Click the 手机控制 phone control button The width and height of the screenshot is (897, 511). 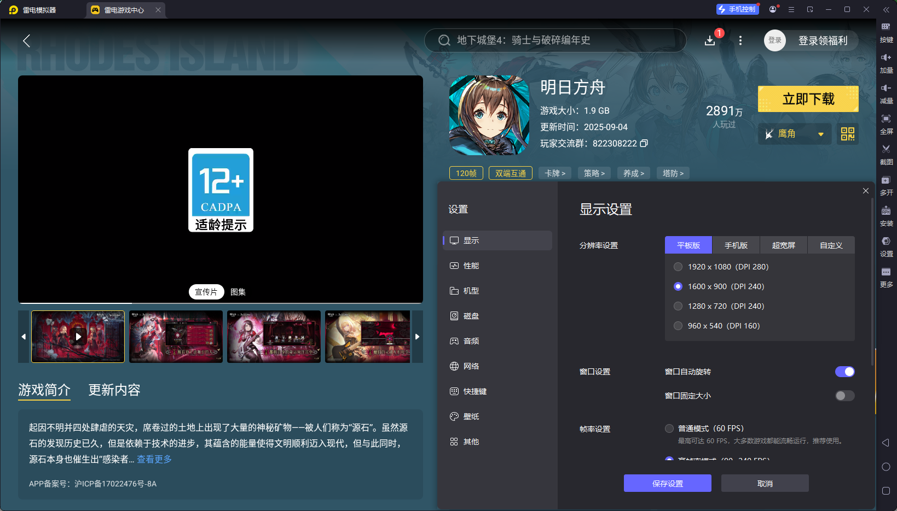click(737, 9)
